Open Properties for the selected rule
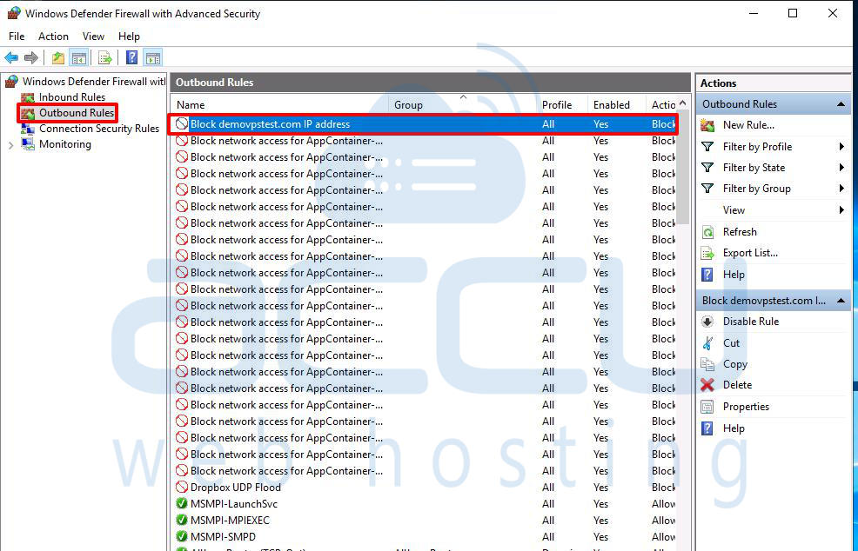This screenshot has height=551, width=858. tap(746, 407)
